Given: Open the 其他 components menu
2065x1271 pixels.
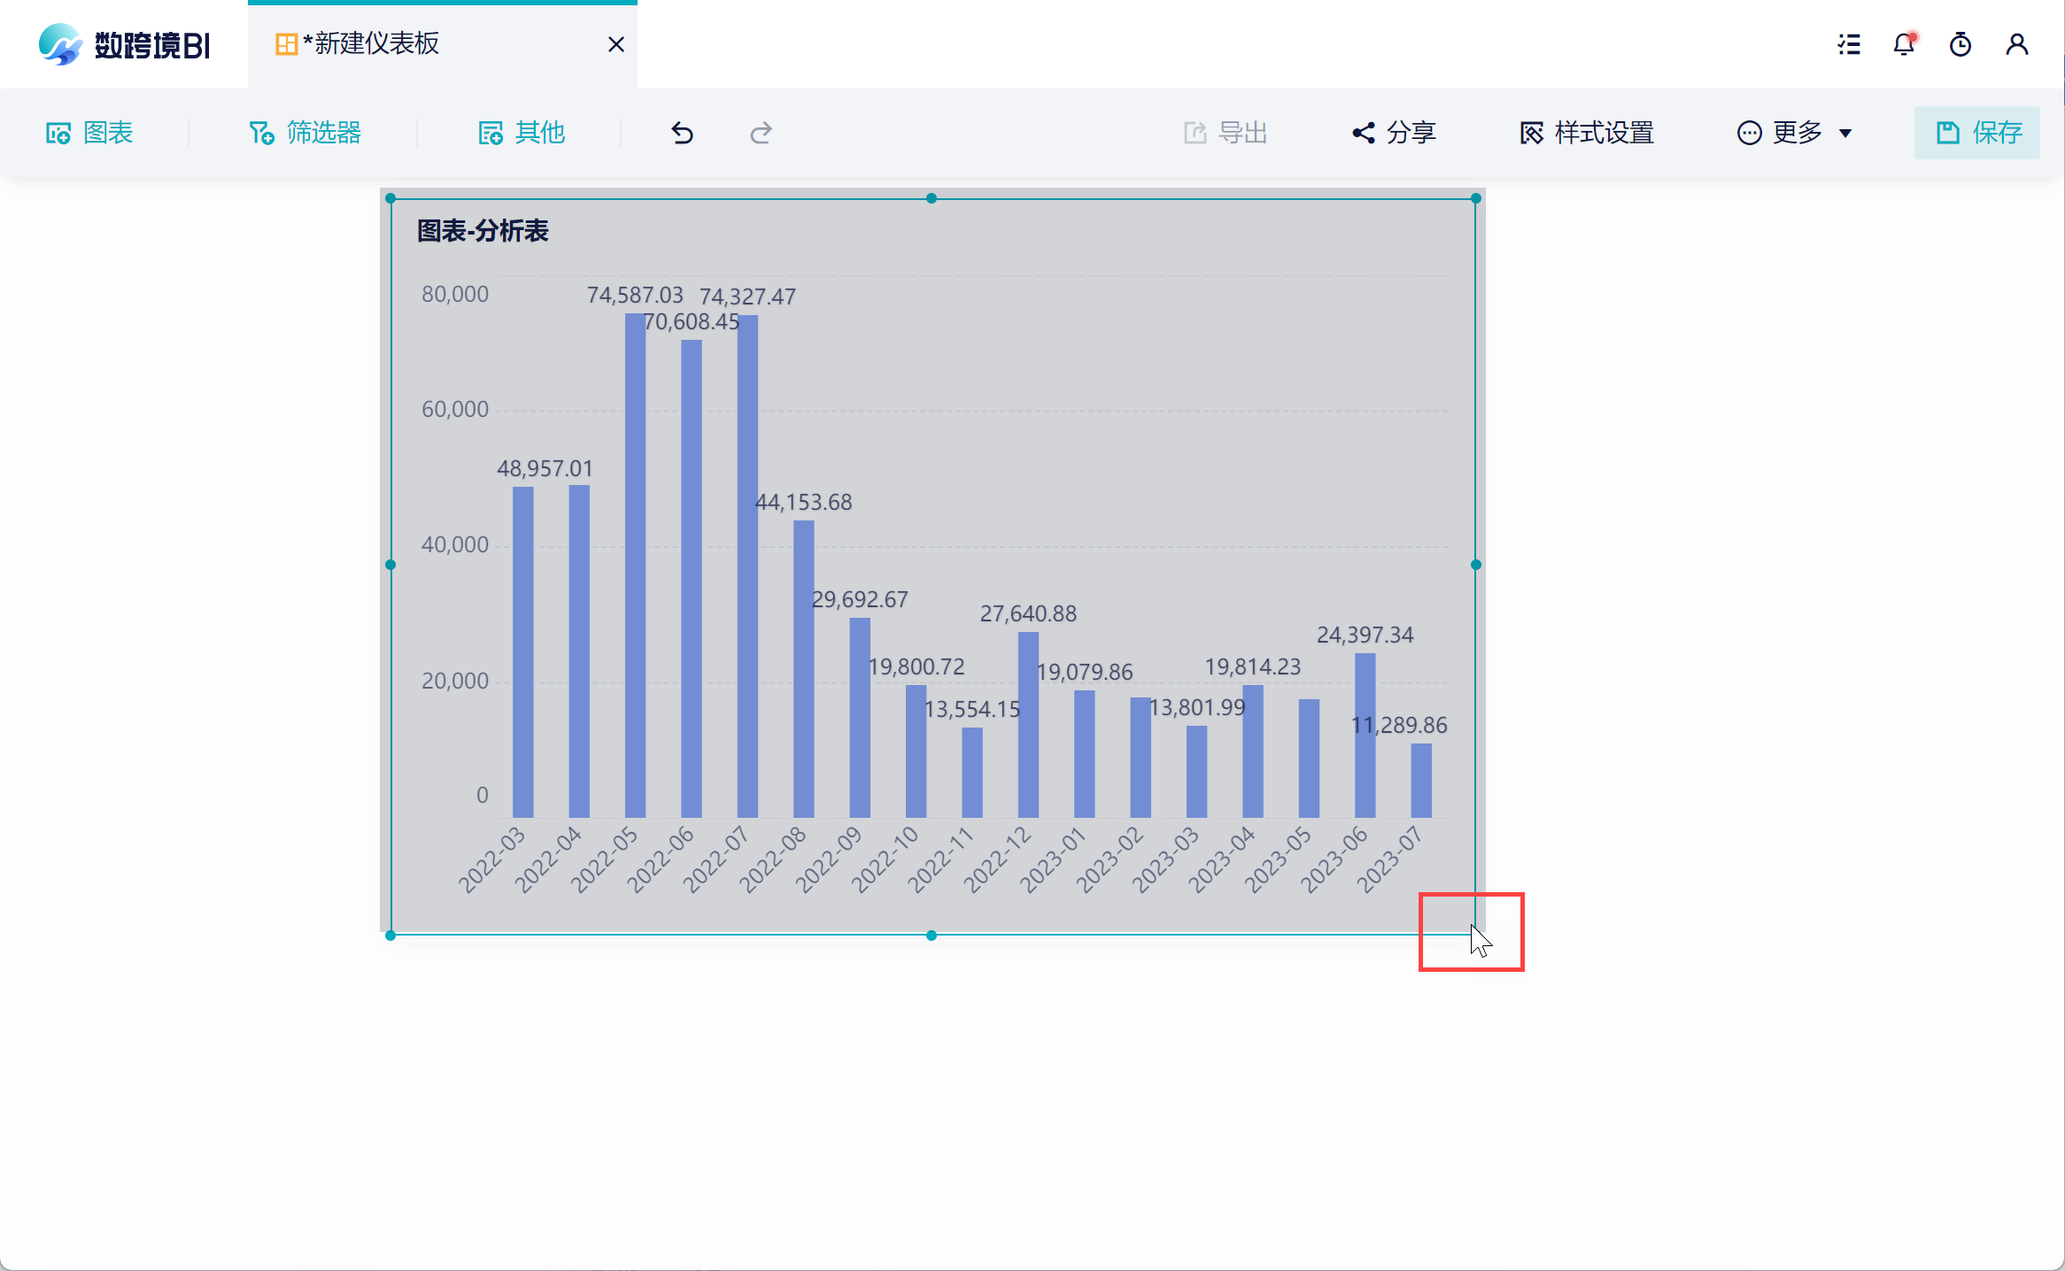Looking at the screenshot, I should (522, 133).
